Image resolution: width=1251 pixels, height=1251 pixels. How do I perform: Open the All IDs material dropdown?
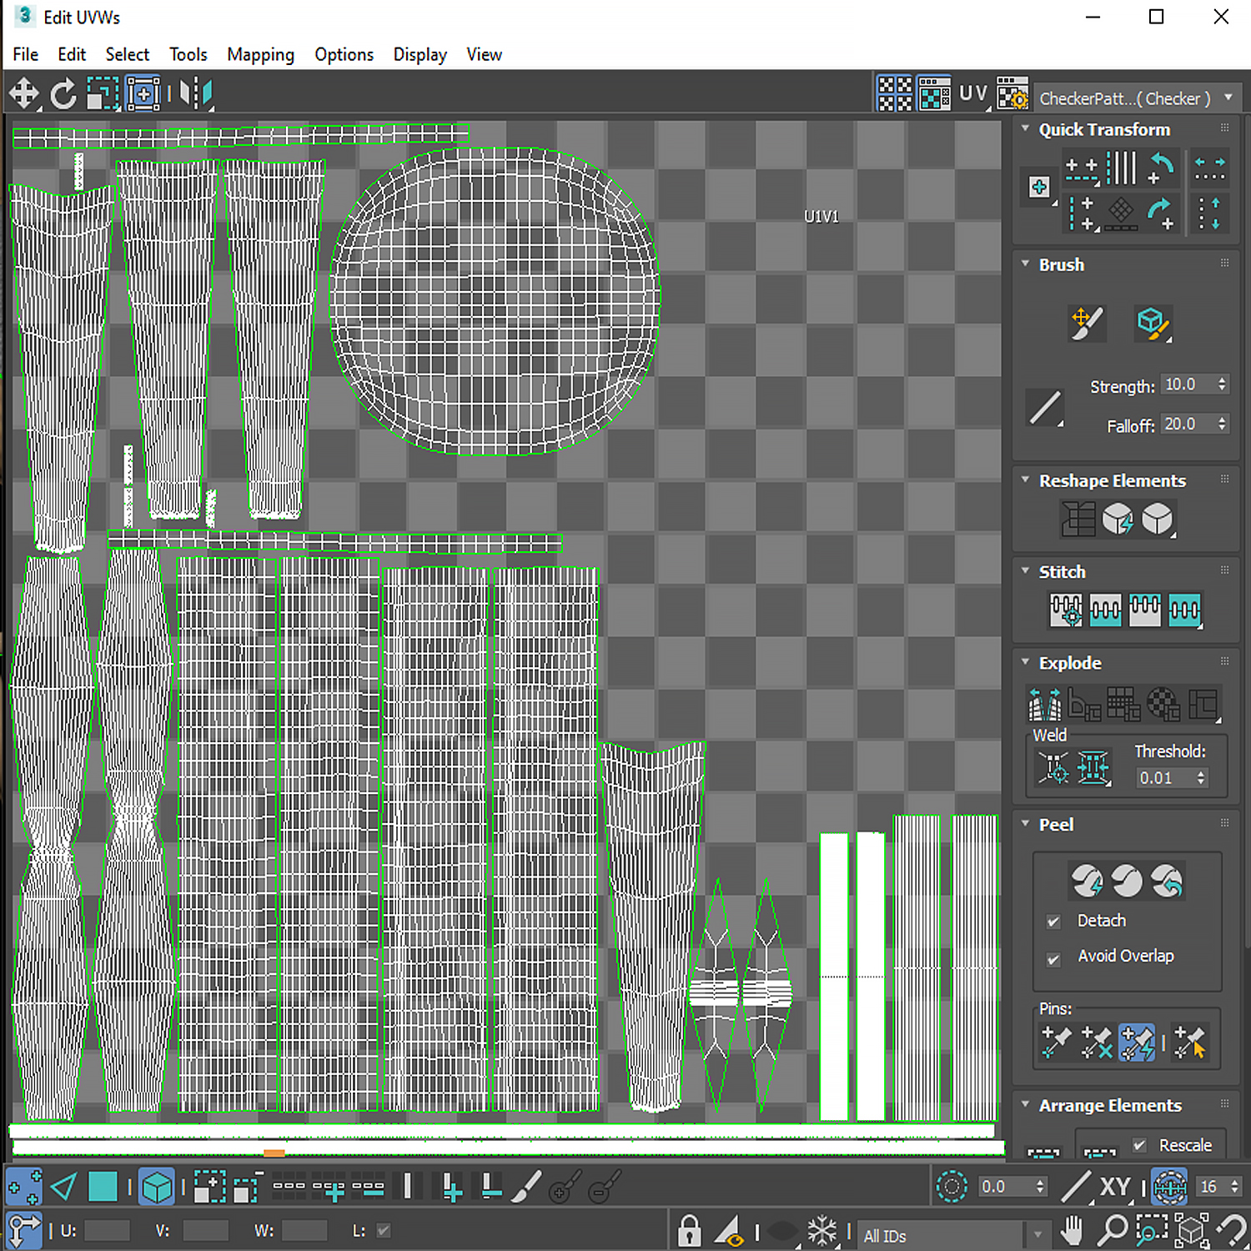click(952, 1235)
